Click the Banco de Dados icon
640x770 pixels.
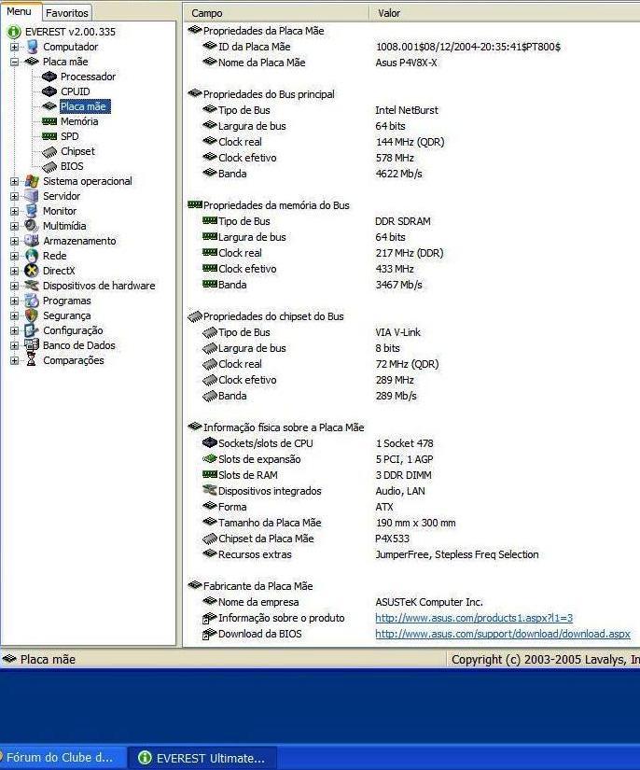coord(32,345)
